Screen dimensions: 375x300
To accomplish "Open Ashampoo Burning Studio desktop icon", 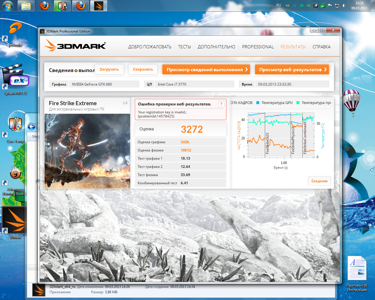I will click(x=15, y=174).
